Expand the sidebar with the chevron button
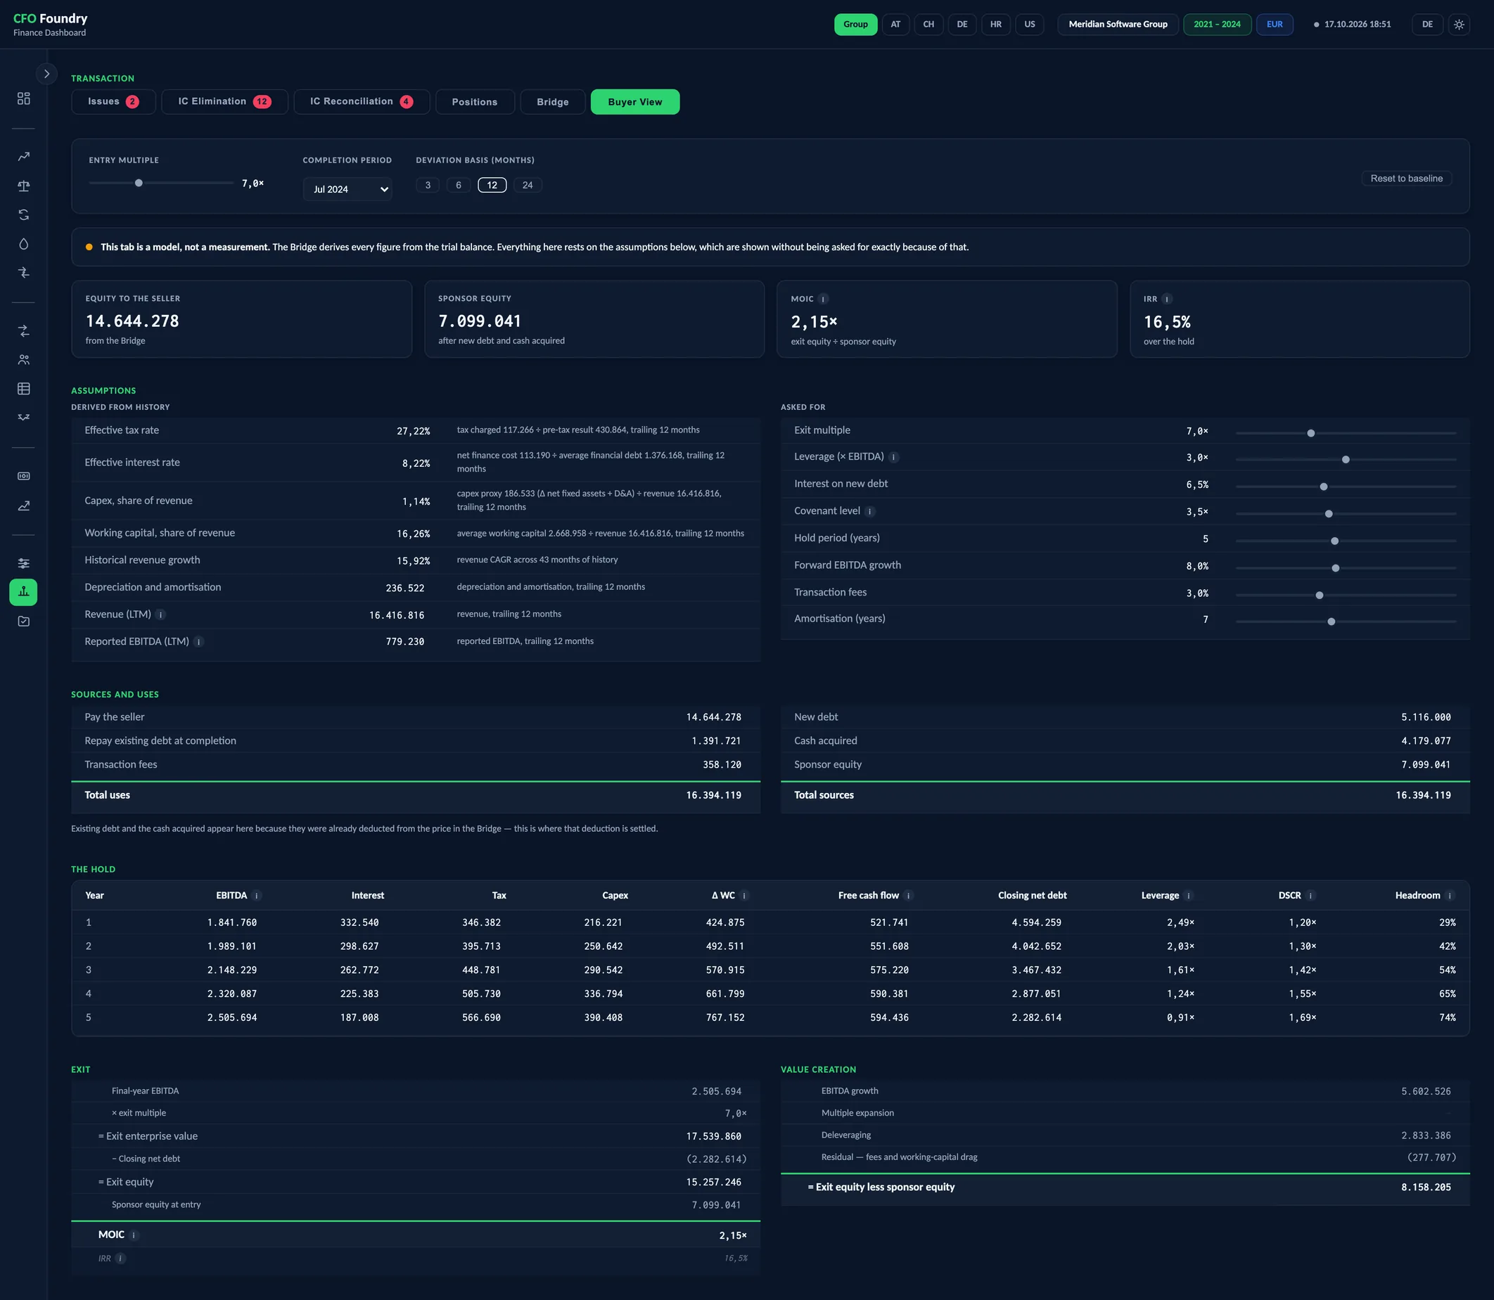Image resolution: width=1494 pixels, height=1300 pixels. point(46,73)
